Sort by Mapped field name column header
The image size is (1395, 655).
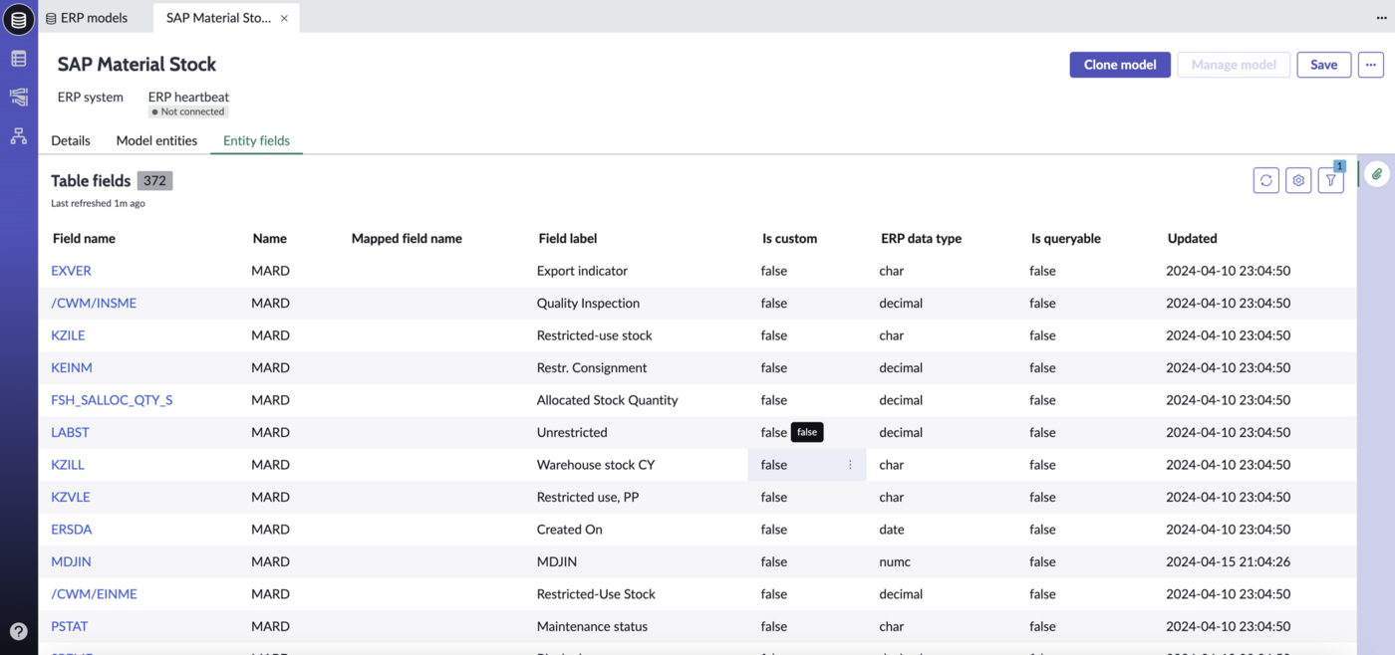(407, 238)
